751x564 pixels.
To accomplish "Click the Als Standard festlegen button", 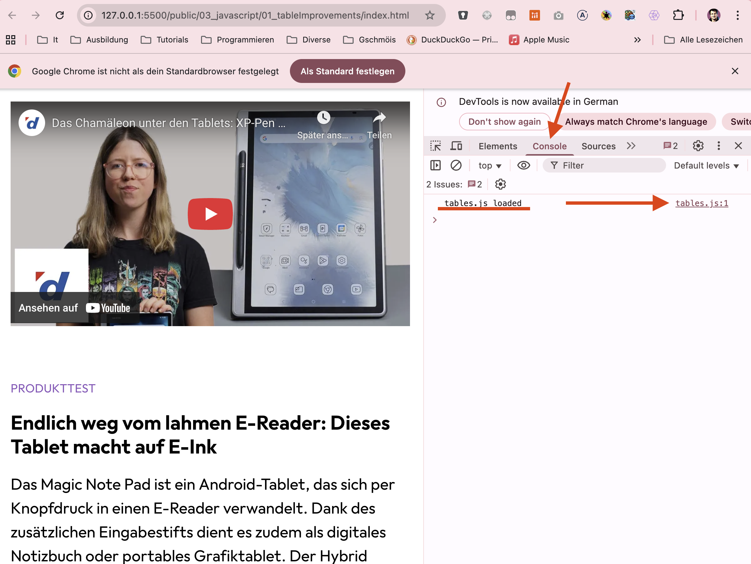I will (x=347, y=71).
